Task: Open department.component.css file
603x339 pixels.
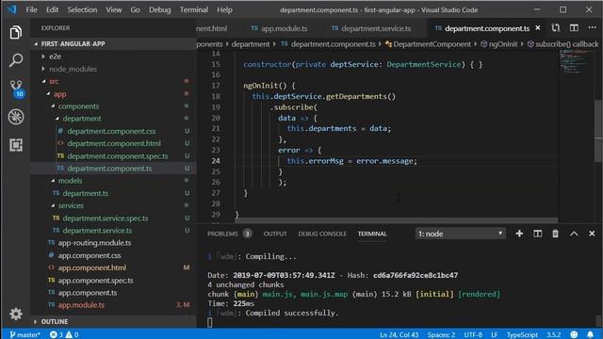Action: click(111, 131)
